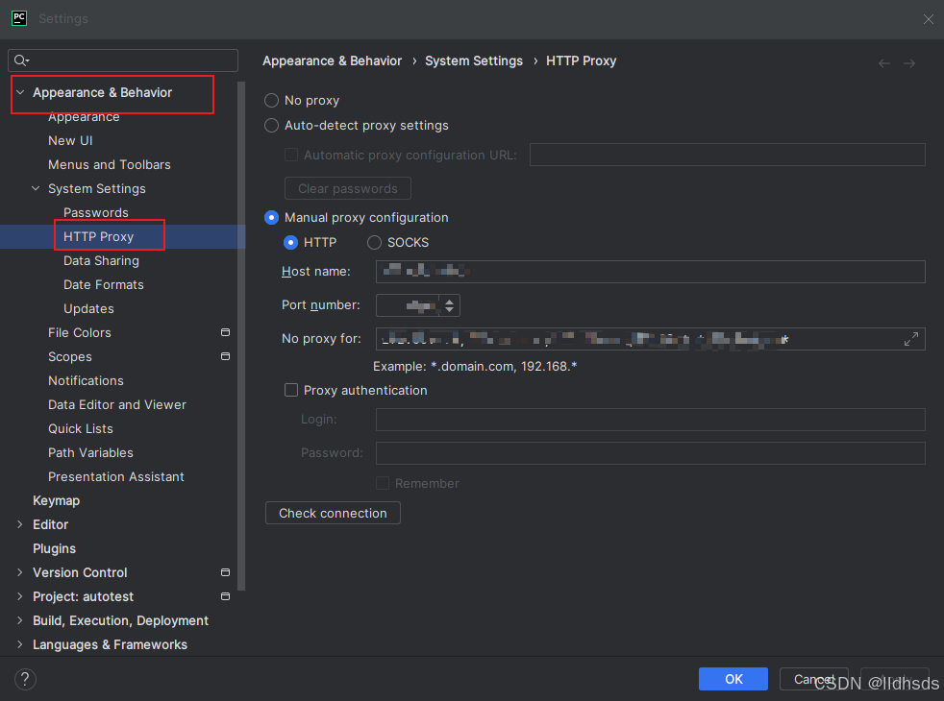Viewport: 944px width, 701px height.
Task: Click the search magnifier icon in settings
Action: pyautogui.click(x=21, y=60)
